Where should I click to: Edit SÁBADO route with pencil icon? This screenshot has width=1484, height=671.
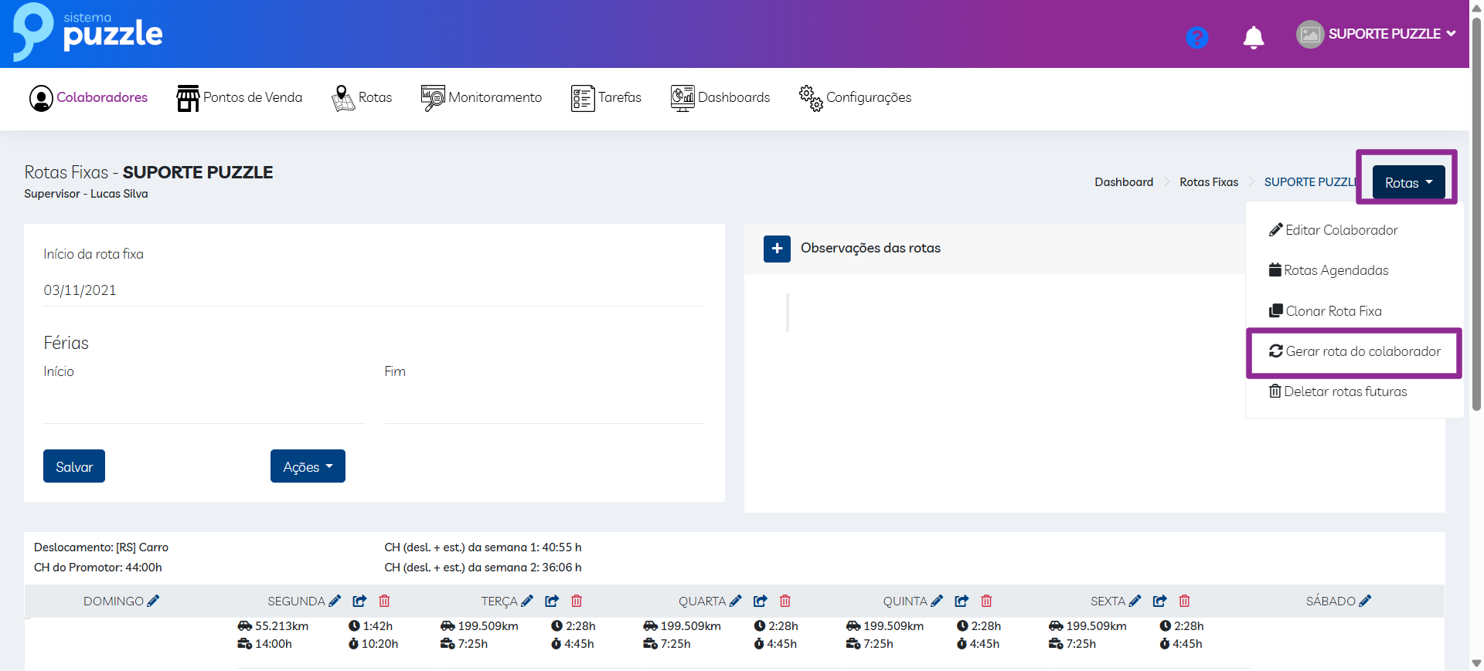(1365, 601)
